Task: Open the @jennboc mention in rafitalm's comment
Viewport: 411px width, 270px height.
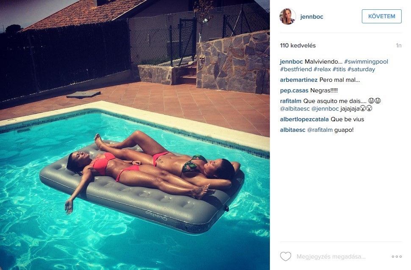Action: [x=325, y=109]
